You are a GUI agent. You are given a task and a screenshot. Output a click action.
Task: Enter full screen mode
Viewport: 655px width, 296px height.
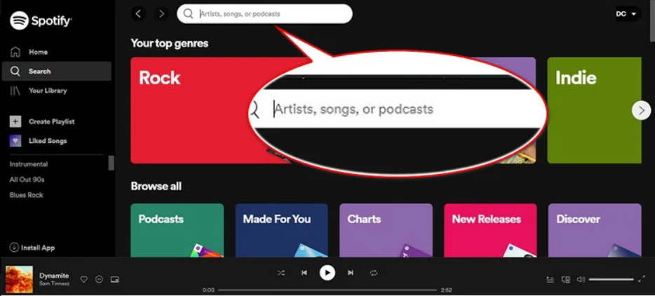642,279
